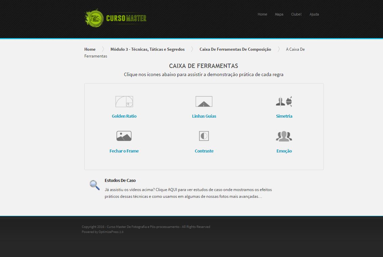Click the Golden Ratio text link
Image resolution: width=383 pixels, height=257 pixels.
click(x=124, y=116)
